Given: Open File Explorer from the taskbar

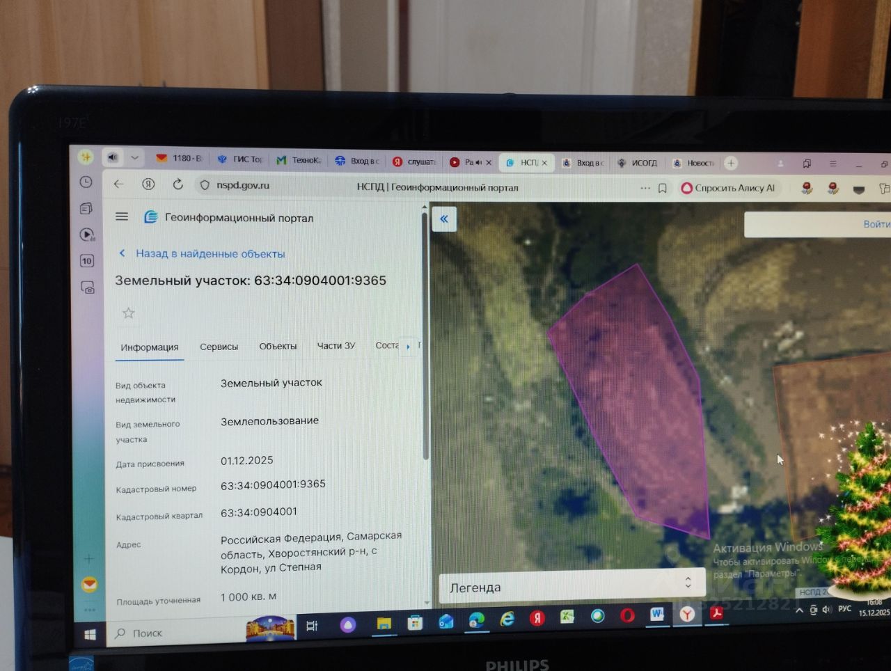Looking at the screenshot, I should point(384,622).
